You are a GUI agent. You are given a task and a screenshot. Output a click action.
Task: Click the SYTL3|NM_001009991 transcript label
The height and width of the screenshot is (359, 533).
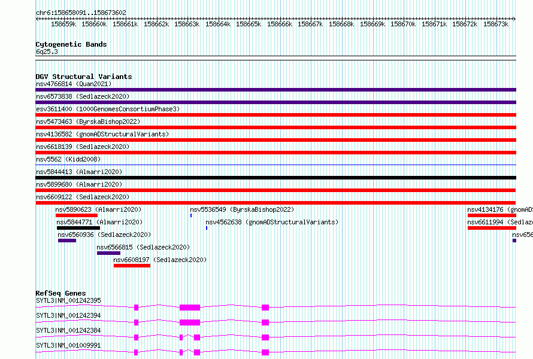click(68, 345)
